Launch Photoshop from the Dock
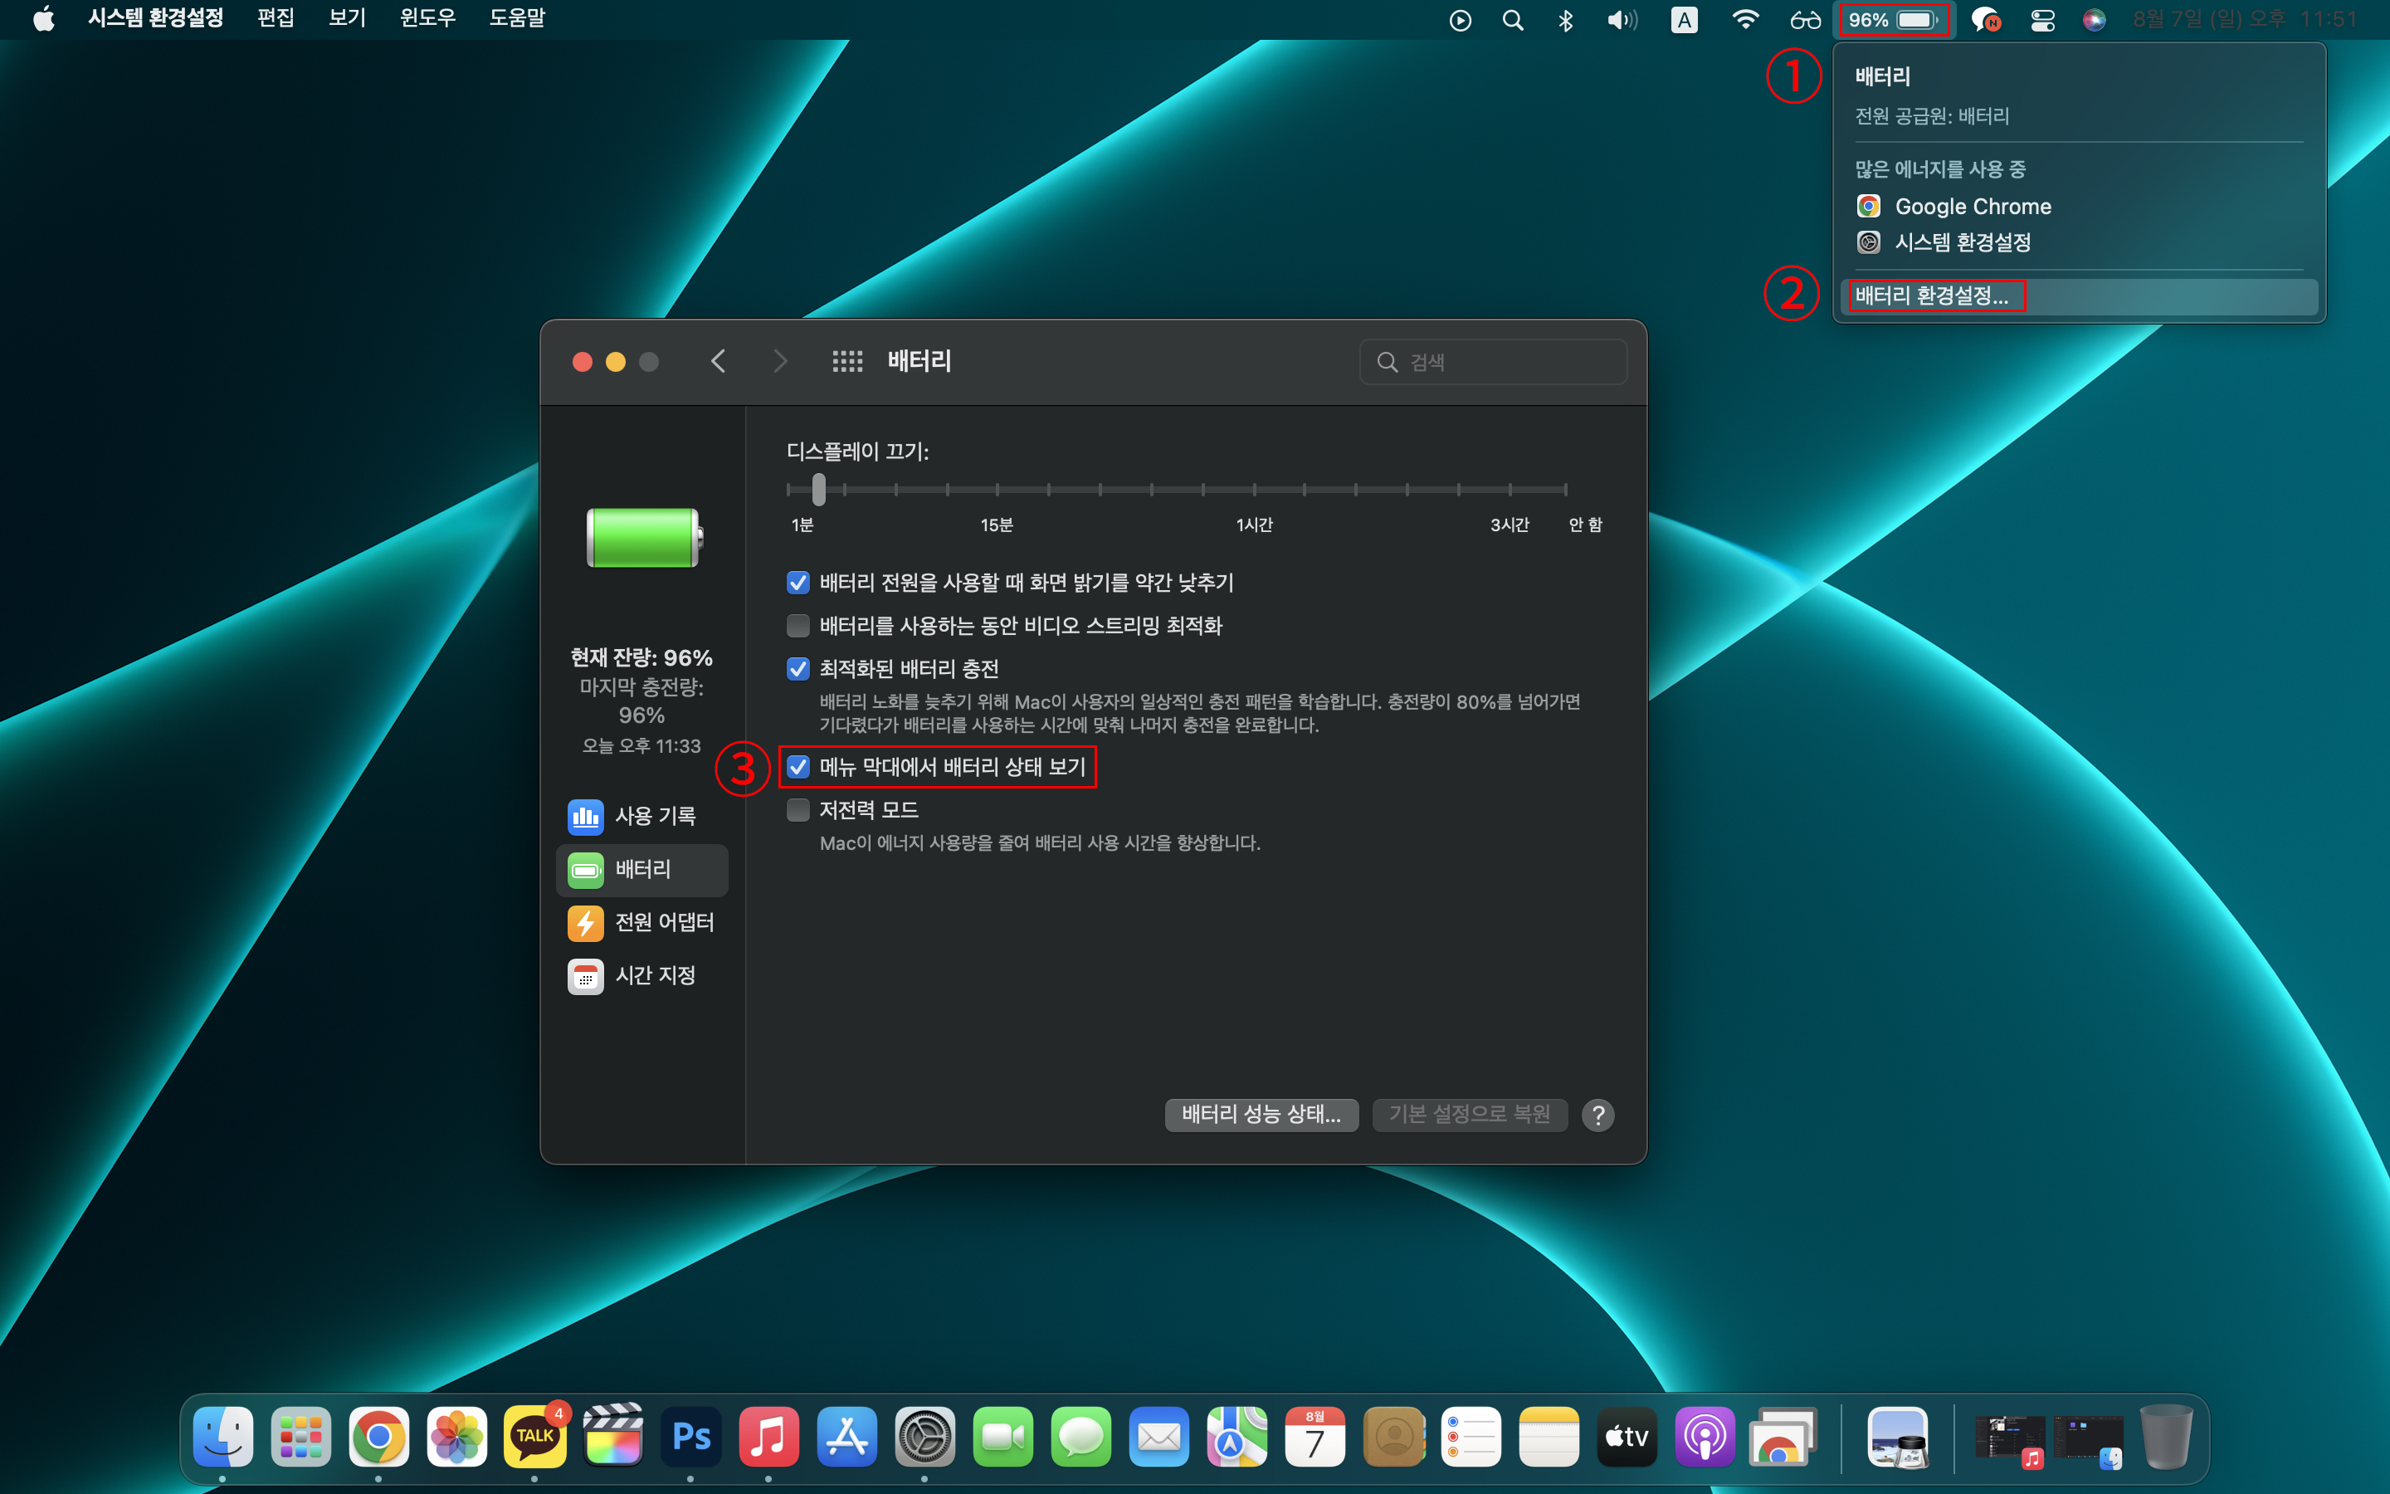The width and height of the screenshot is (2390, 1494). pos(690,1437)
